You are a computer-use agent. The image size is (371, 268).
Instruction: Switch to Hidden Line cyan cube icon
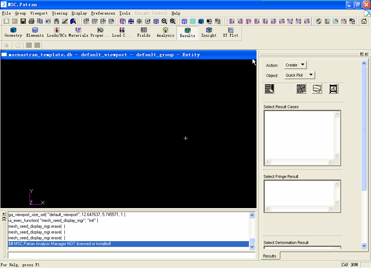pos(193,21)
